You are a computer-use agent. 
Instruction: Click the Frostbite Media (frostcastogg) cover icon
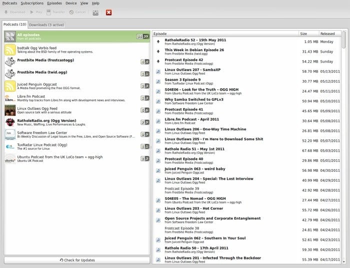point(10,62)
